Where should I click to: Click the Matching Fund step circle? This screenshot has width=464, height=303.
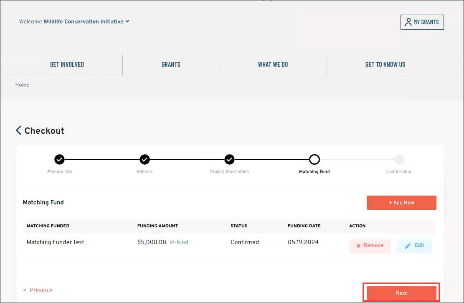pyautogui.click(x=314, y=159)
